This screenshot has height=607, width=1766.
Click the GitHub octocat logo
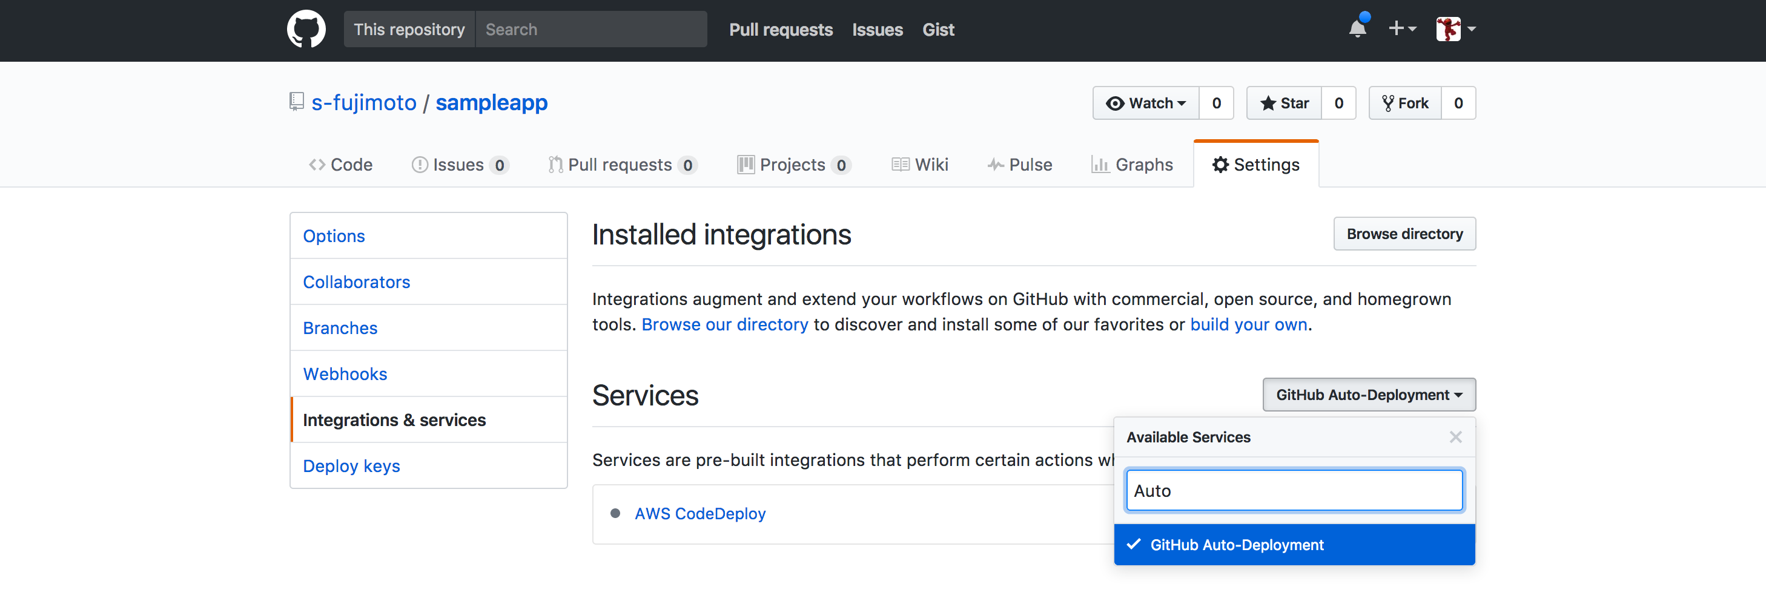(x=306, y=29)
